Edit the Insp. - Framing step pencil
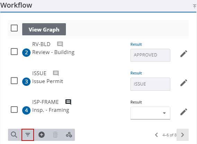Viewport: 197px width, 144px height. coord(184,112)
